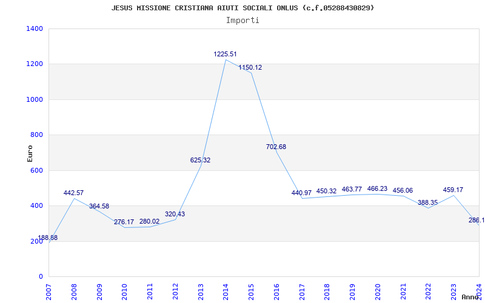
Task: Click the 702.68 data label
Action: pos(276,147)
